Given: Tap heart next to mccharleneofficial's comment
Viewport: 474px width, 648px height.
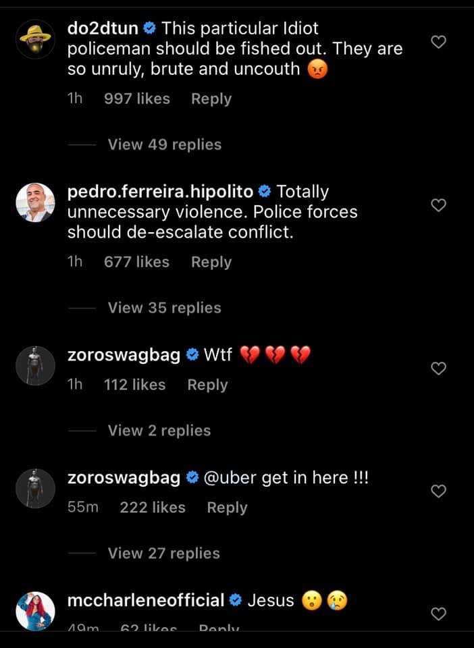Looking at the screenshot, I should (x=439, y=614).
